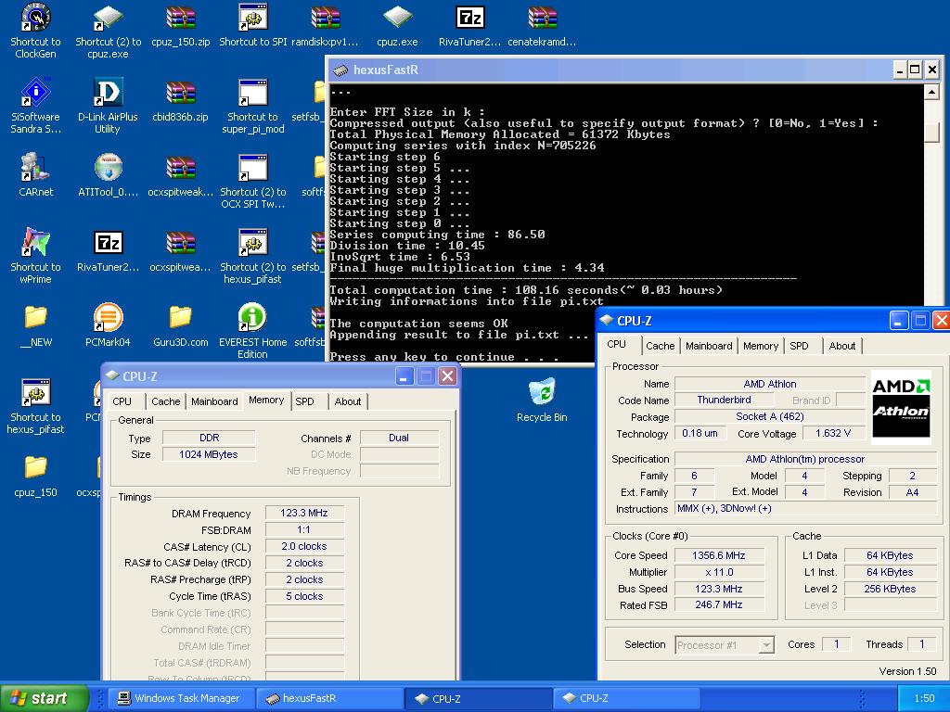Click the AMD Athlon logo image
The image size is (950, 712).
click(901, 408)
